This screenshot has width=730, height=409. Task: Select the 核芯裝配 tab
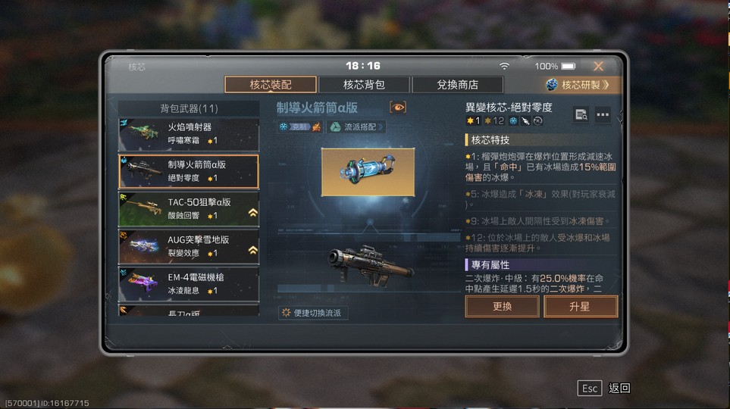pyautogui.click(x=271, y=85)
